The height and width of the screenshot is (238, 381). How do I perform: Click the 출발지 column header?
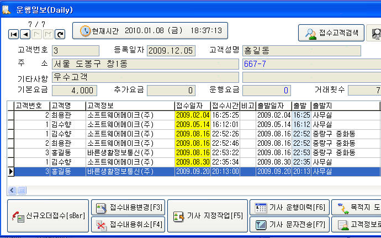pyautogui.click(x=346, y=106)
